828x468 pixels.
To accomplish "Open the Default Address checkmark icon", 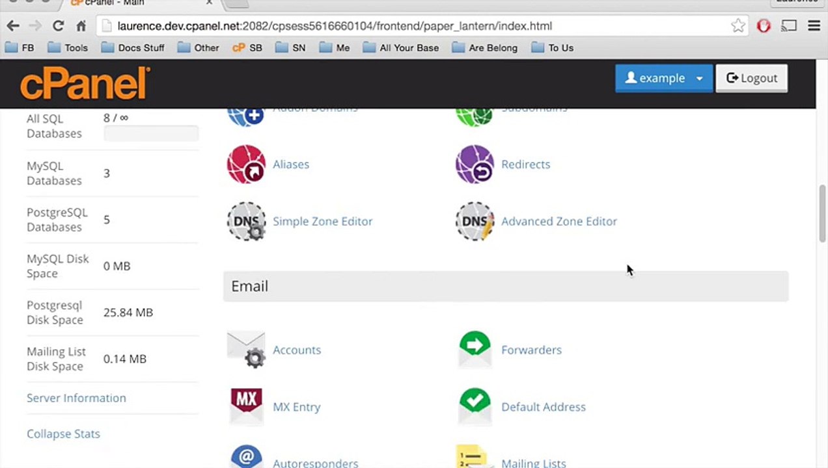I will point(475,407).
